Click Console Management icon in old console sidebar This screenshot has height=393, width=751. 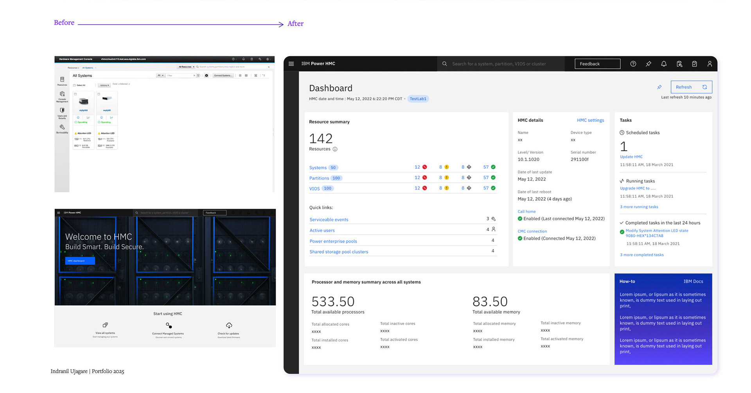(62, 94)
